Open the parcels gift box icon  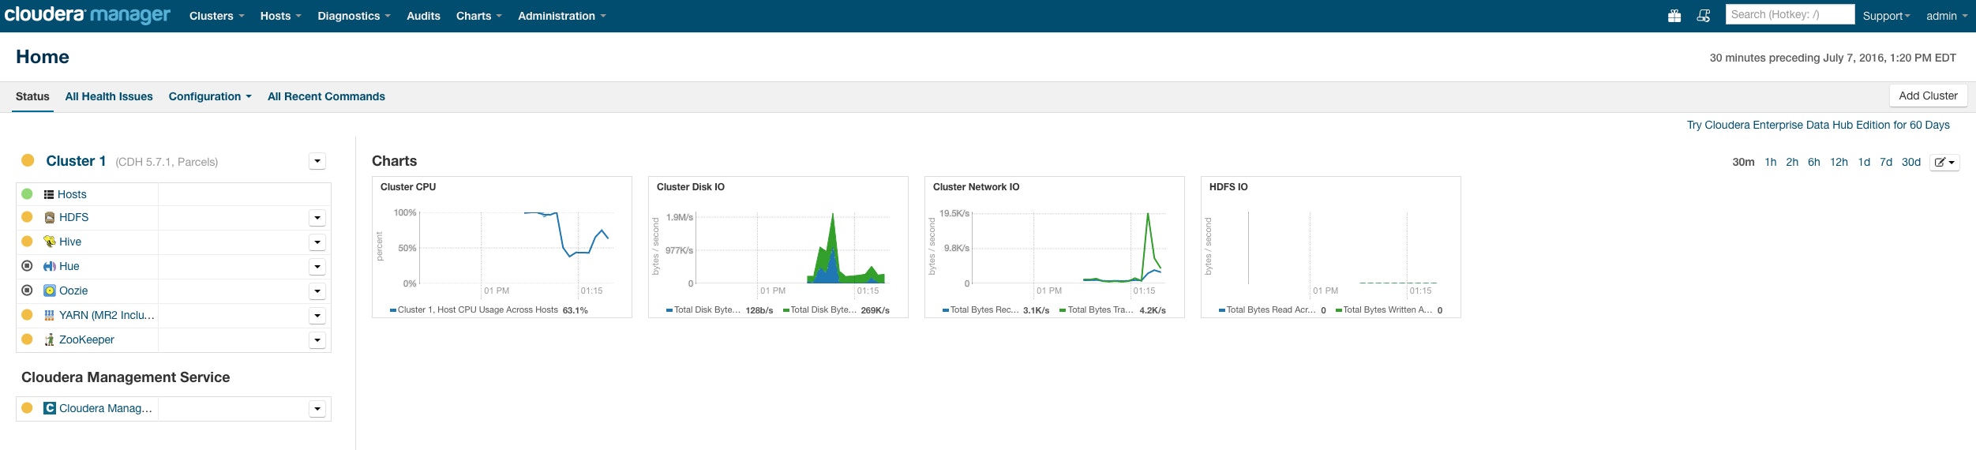tap(1674, 16)
